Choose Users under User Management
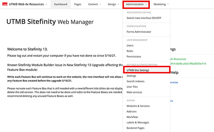 pos(130,46)
